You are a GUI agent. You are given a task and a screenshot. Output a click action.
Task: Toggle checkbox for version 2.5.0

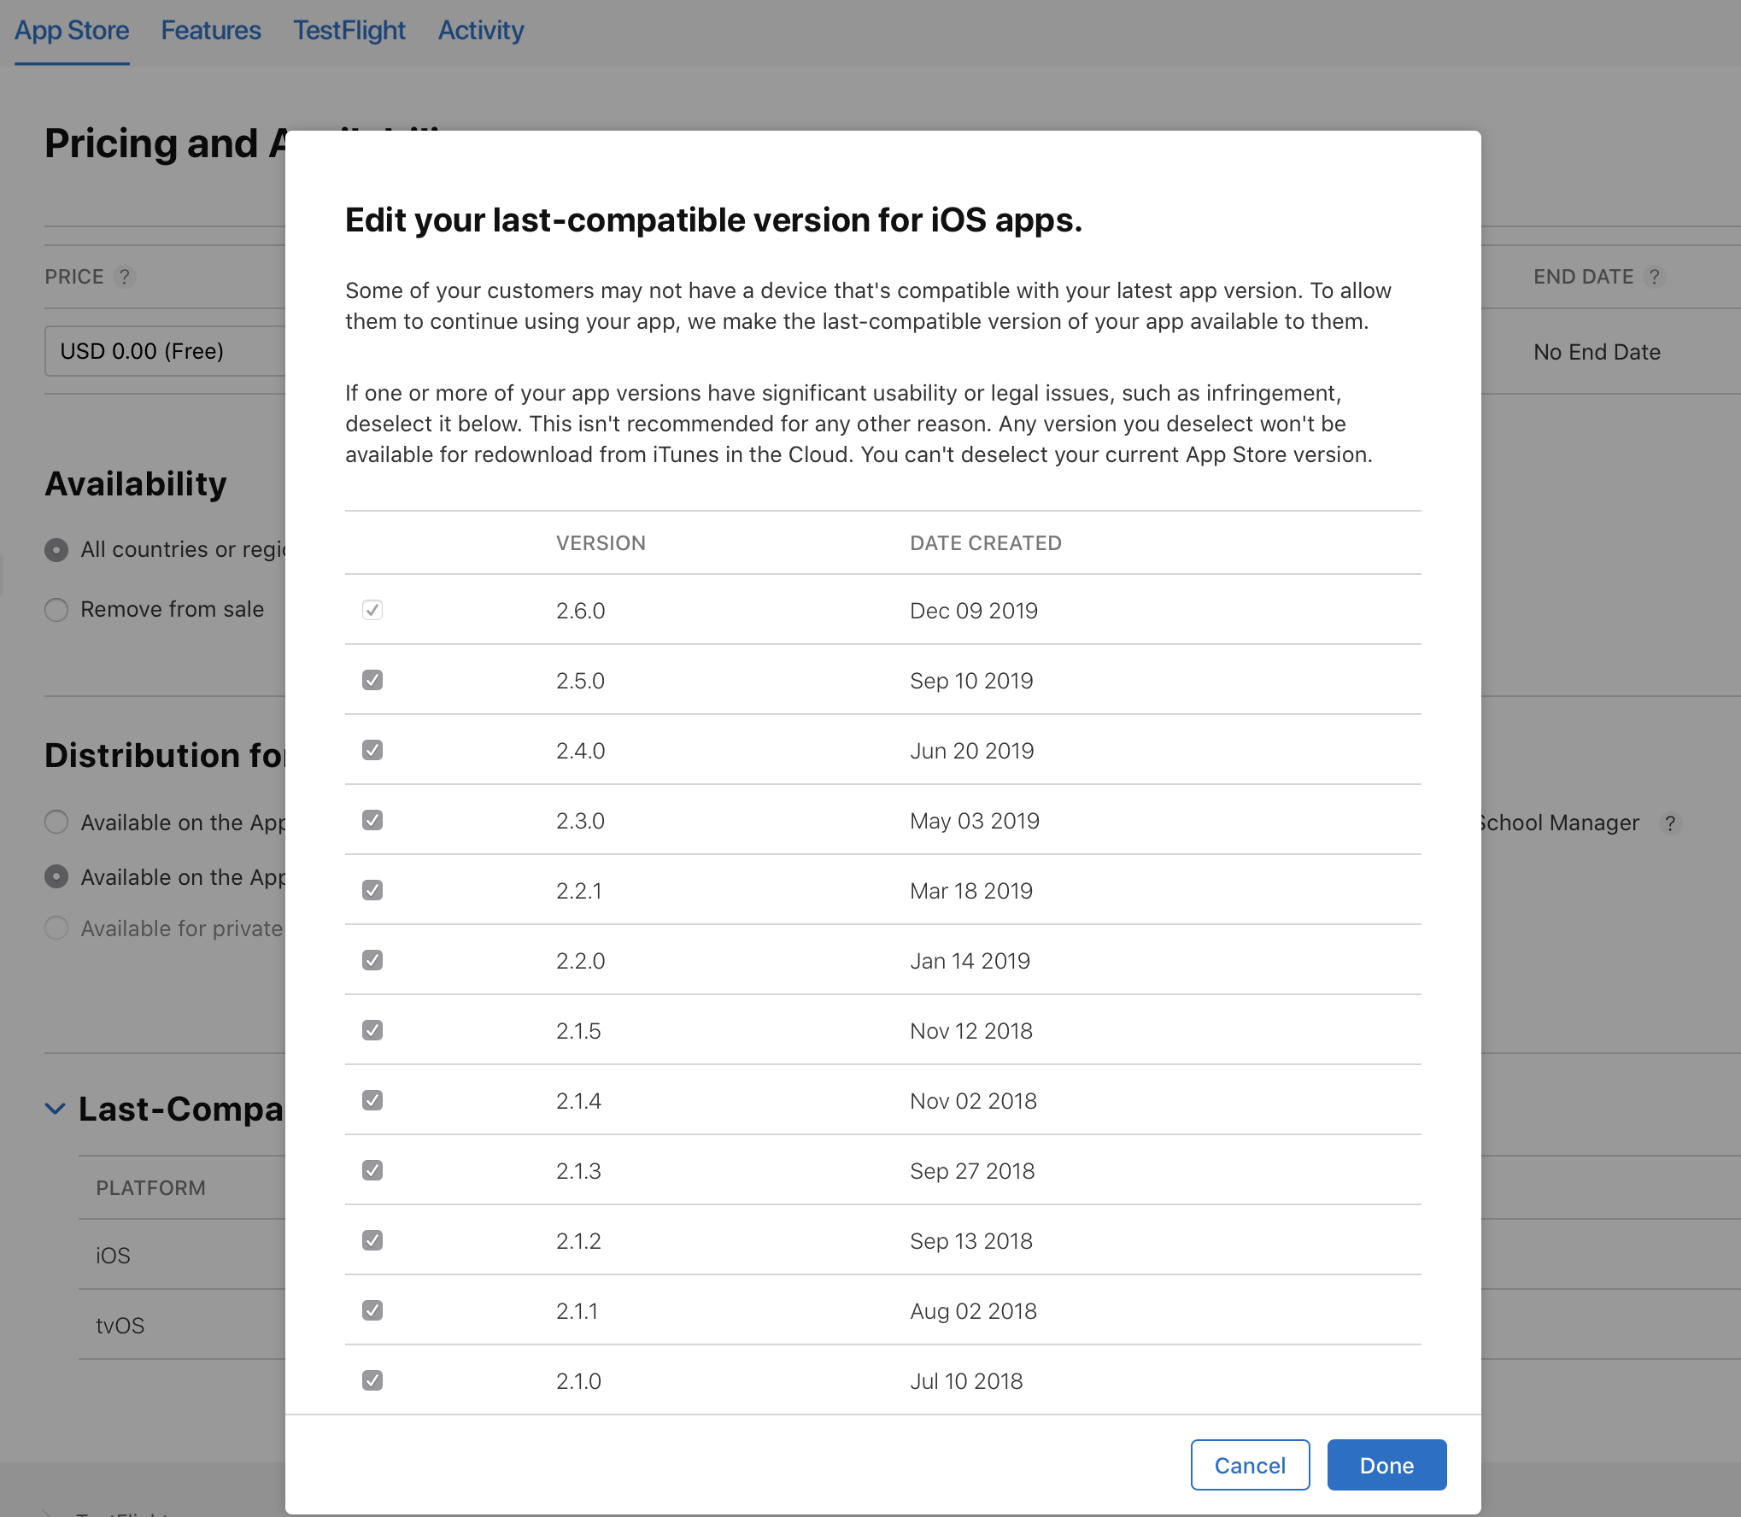point(373,681)
